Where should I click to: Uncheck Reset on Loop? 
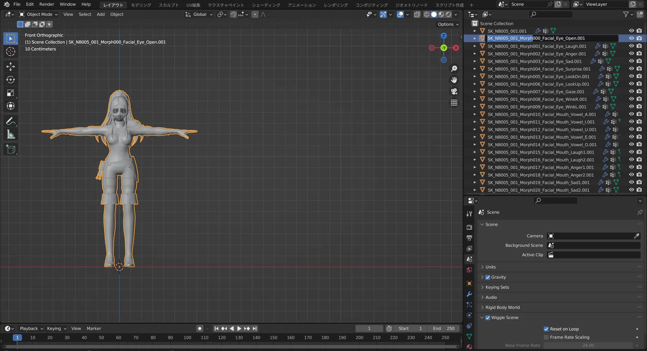546,329
